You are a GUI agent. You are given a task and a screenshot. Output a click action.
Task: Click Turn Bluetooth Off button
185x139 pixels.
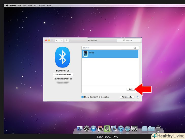(x=63, y=75)
